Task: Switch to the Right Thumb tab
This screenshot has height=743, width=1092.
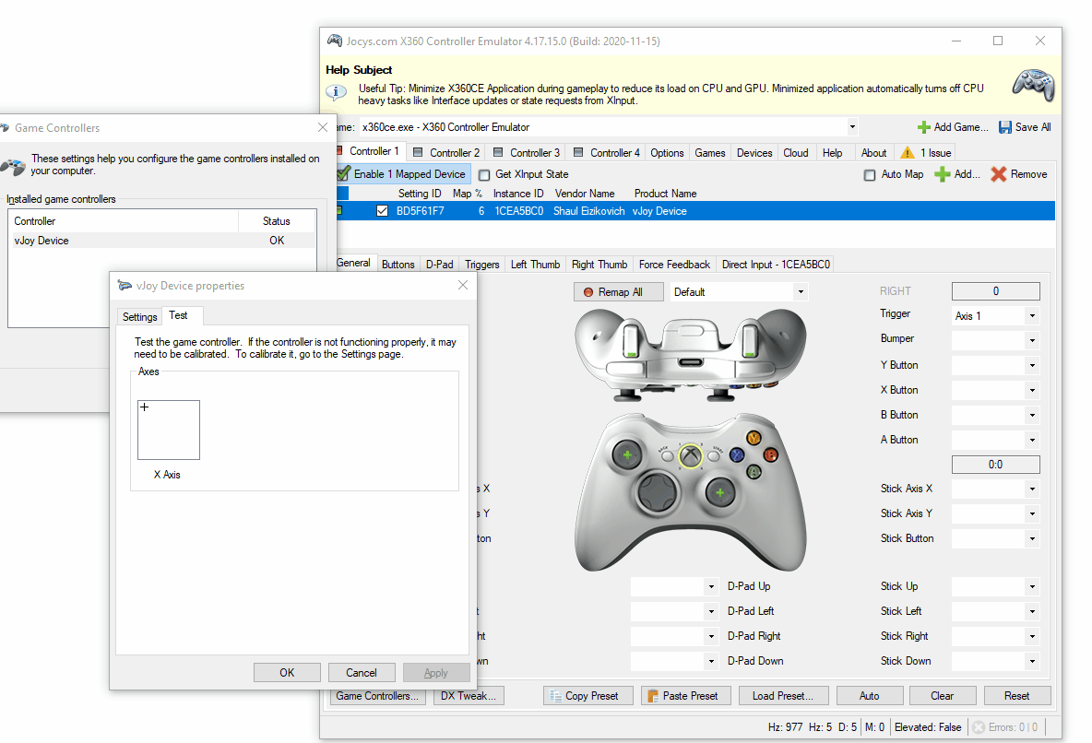Action: point(599,265)
